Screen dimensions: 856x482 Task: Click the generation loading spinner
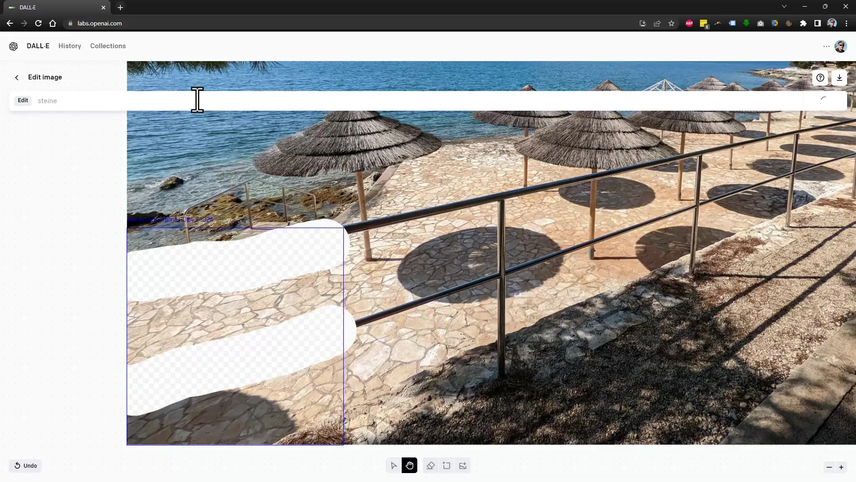point(823,100)
